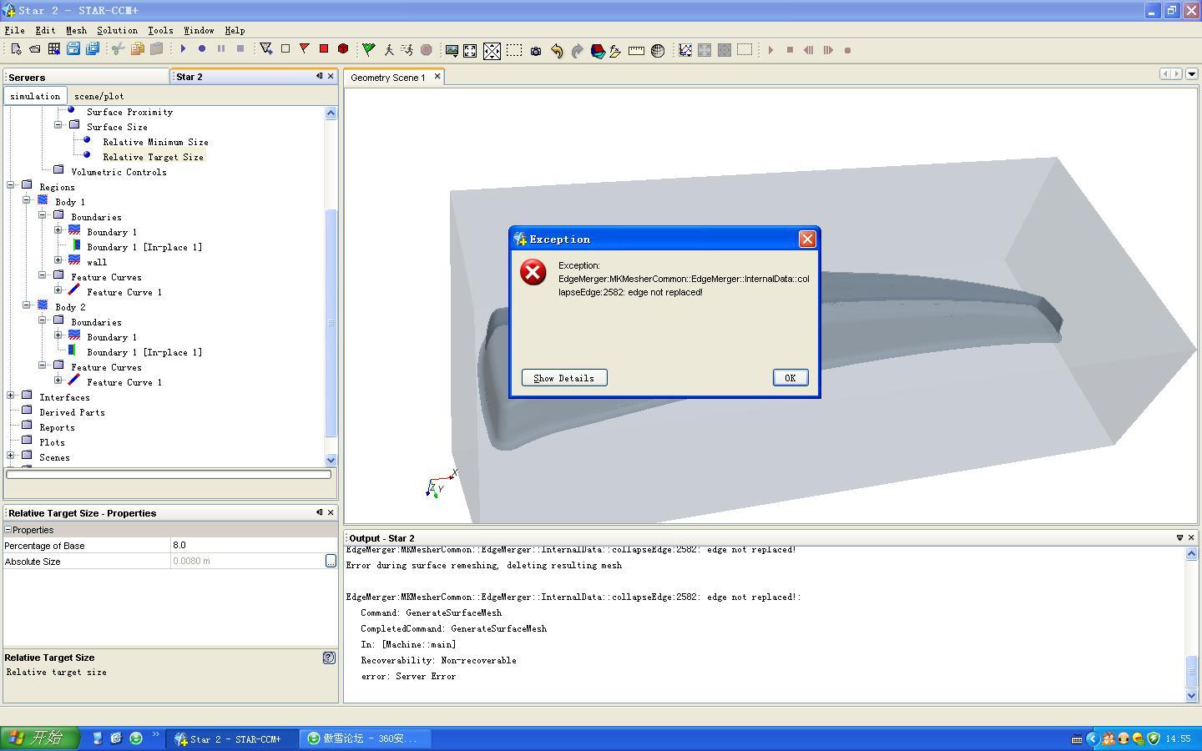
Task: Click the ruler measure distance icon
Action: click(x=636, y=51)
